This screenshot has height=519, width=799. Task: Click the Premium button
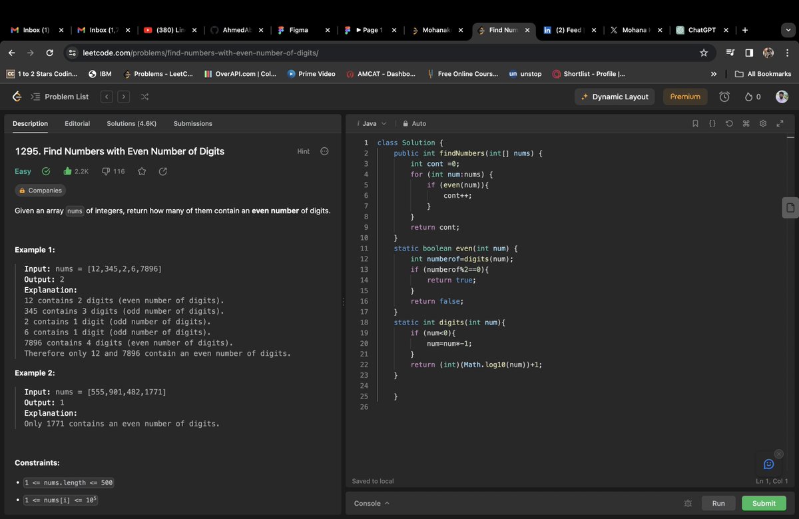point(685,97)
